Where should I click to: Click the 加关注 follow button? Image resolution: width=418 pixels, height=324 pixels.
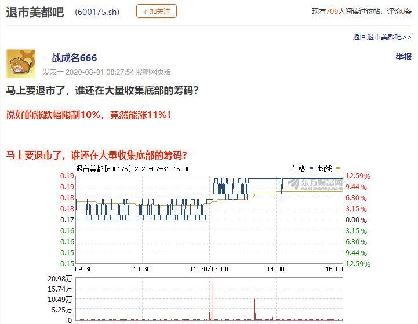click(x=156, y=12)
